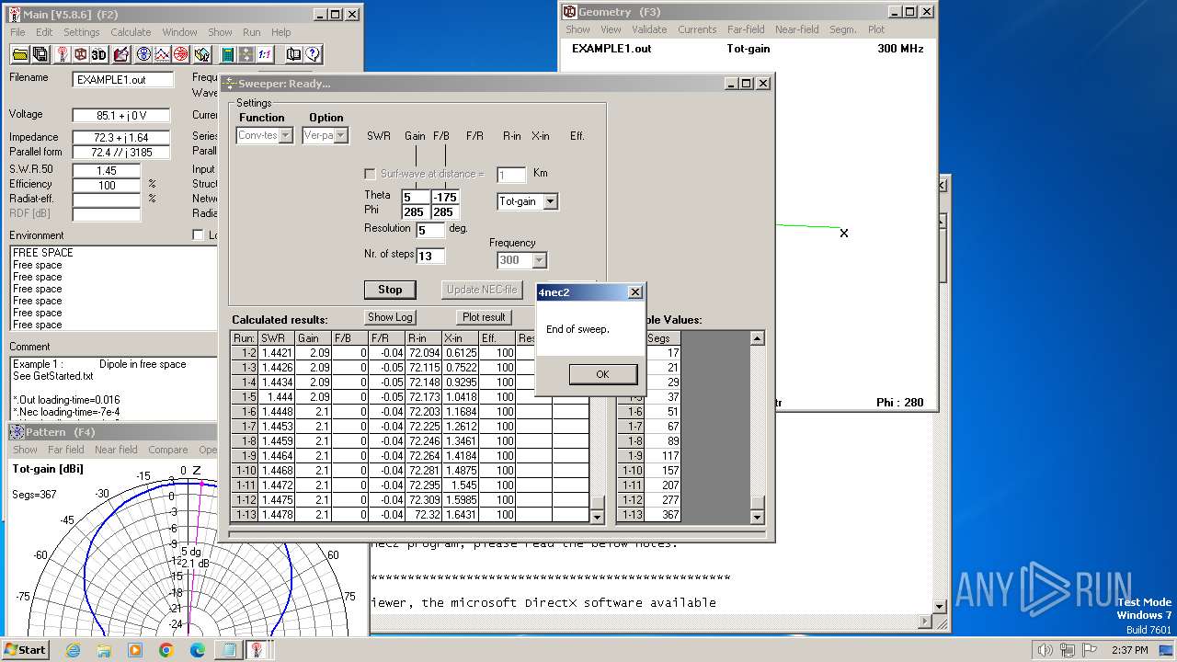1177x662 pixels.
Task: Click the Start button
Action: pyautogui.click(x=26, y=650)
